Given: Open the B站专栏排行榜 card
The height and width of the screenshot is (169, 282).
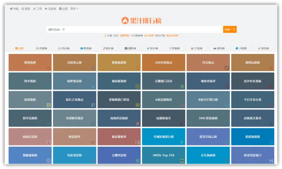Looking at the screenshot, I should pyautogui.click(x=208, y=100).
